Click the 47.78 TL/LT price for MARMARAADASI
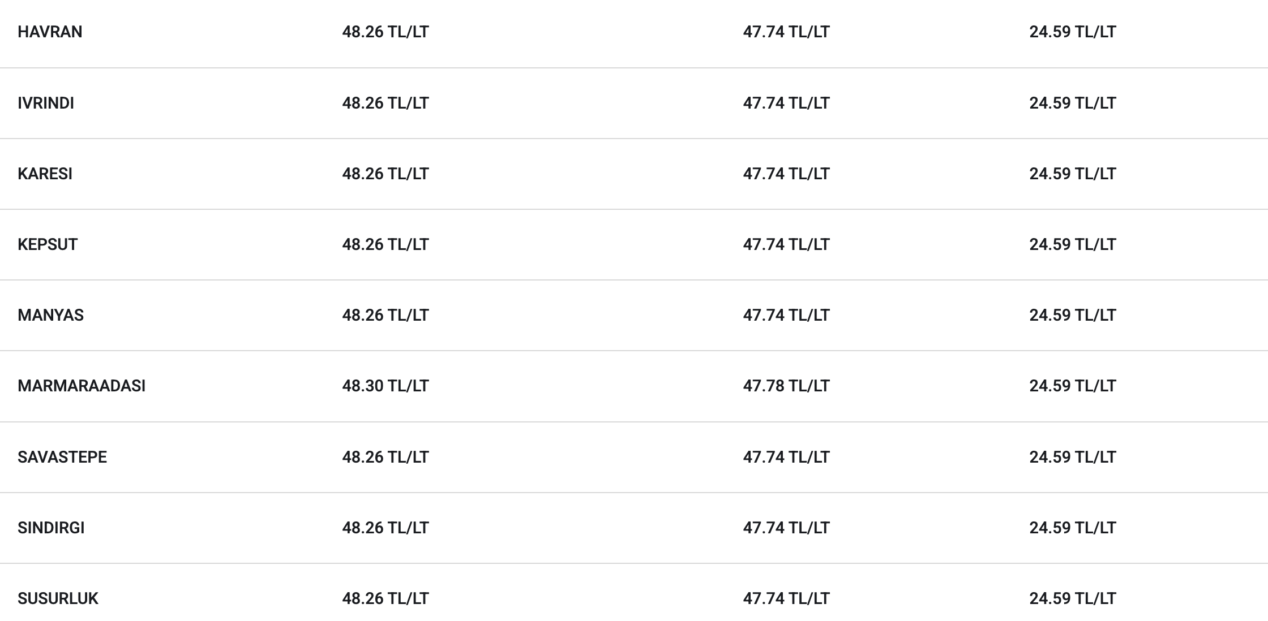Viewport: 1268px width, 621px height. click(786, 386)
